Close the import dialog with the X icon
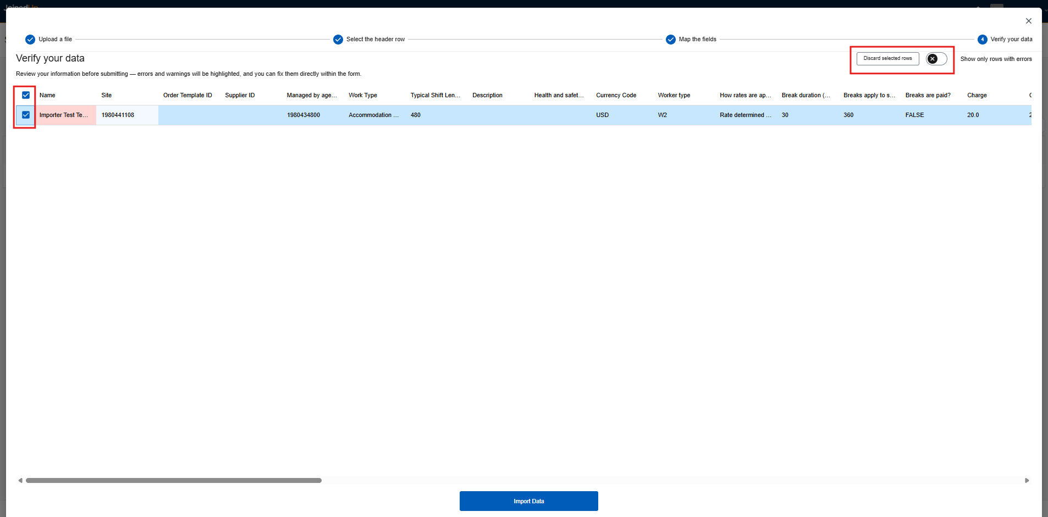 (1029, 21)
